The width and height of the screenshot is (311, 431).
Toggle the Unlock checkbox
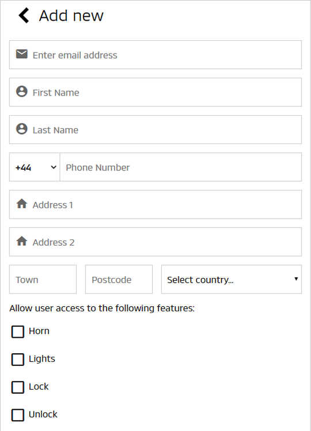tap(18, 415)
